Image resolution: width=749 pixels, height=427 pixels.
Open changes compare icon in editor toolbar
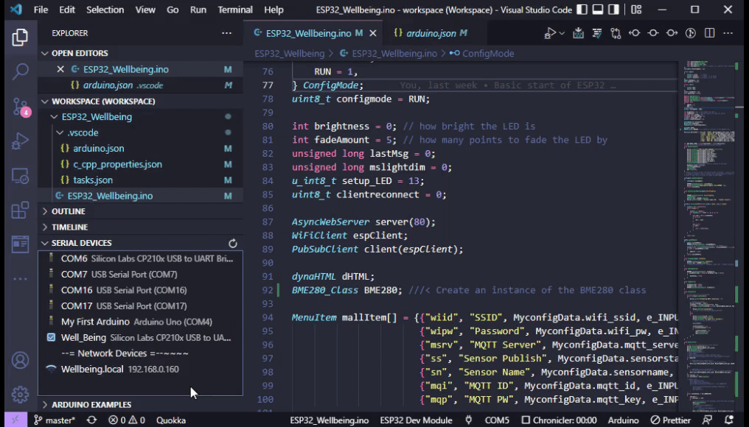tap(616, 33)
